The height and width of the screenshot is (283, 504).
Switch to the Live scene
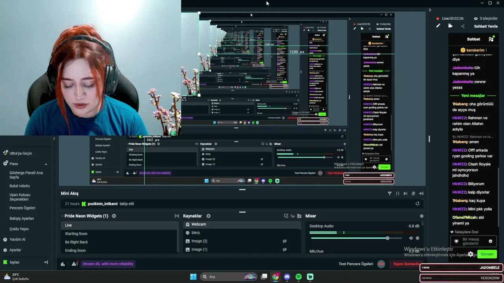[119, 225]
